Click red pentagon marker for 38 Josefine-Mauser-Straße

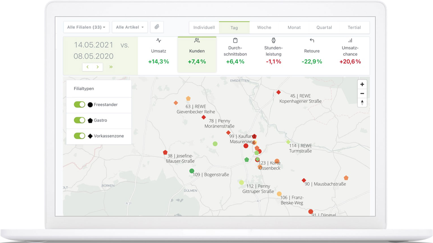click(x=165, y=152)
